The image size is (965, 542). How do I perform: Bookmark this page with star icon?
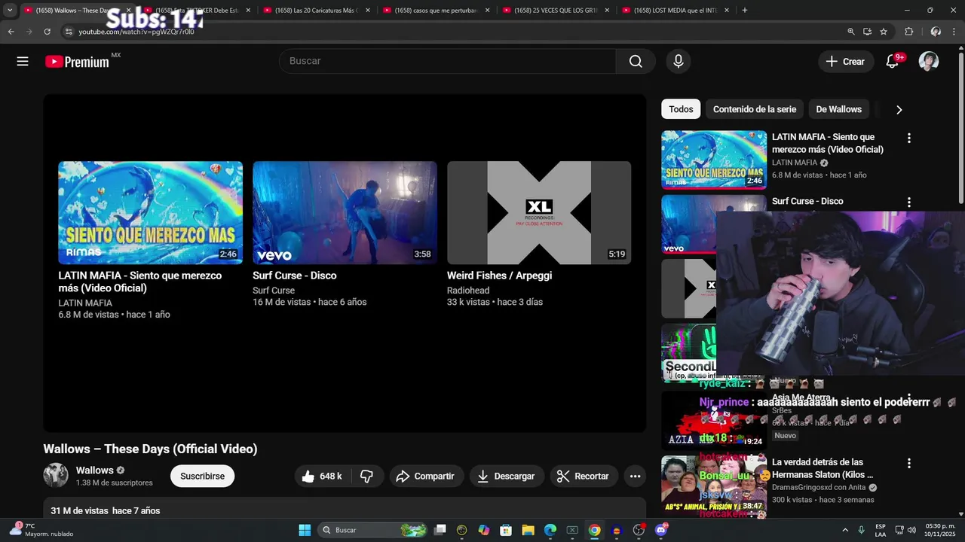884,32
